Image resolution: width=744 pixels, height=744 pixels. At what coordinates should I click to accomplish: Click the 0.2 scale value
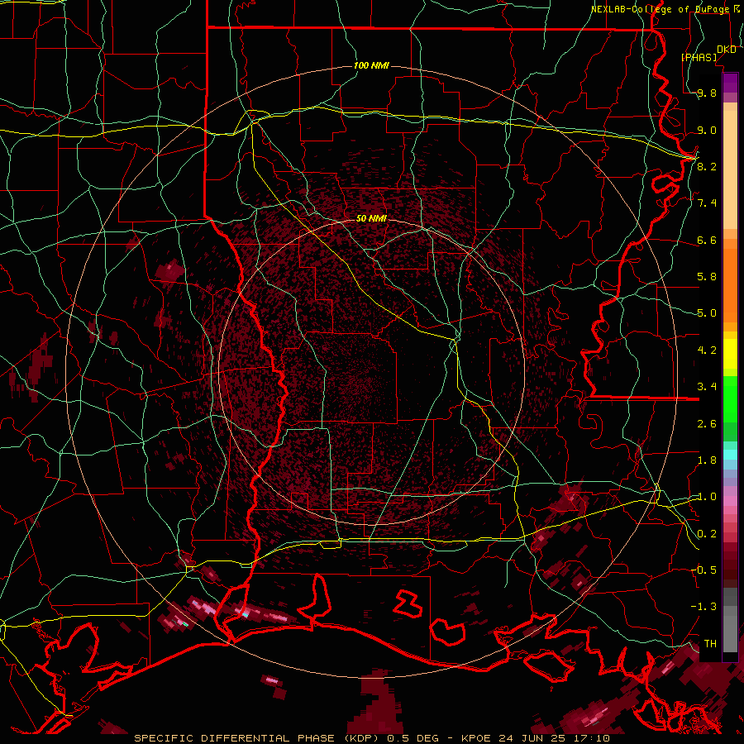(707, 534)
